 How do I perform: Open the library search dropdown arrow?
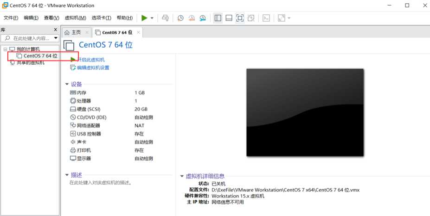point(56,38)
